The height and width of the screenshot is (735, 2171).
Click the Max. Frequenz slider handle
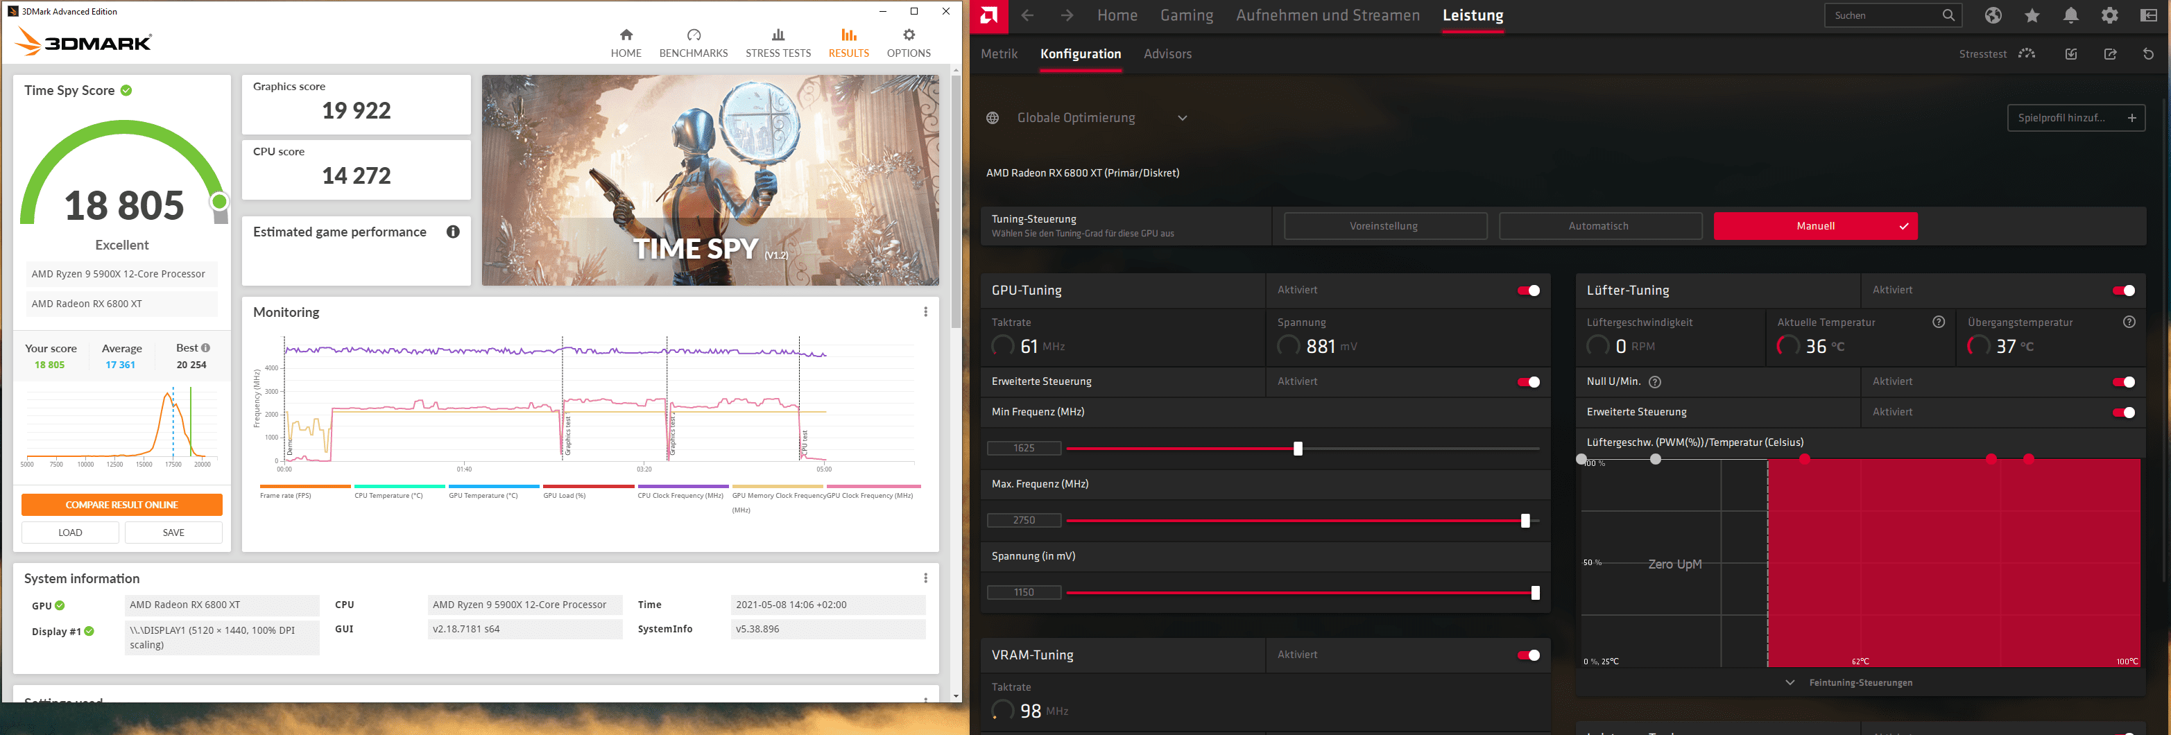[1525, 521]
